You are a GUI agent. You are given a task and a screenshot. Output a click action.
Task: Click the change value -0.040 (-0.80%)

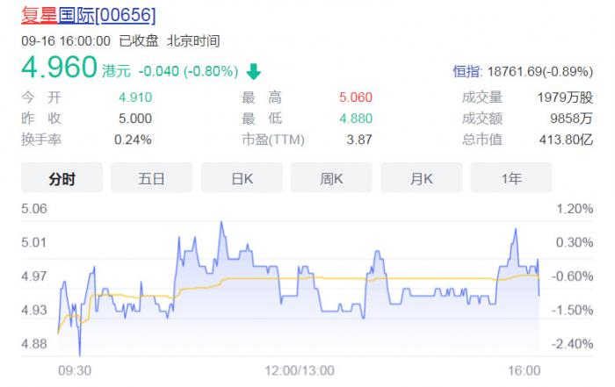pyautogui.click(x=188, y=71)
